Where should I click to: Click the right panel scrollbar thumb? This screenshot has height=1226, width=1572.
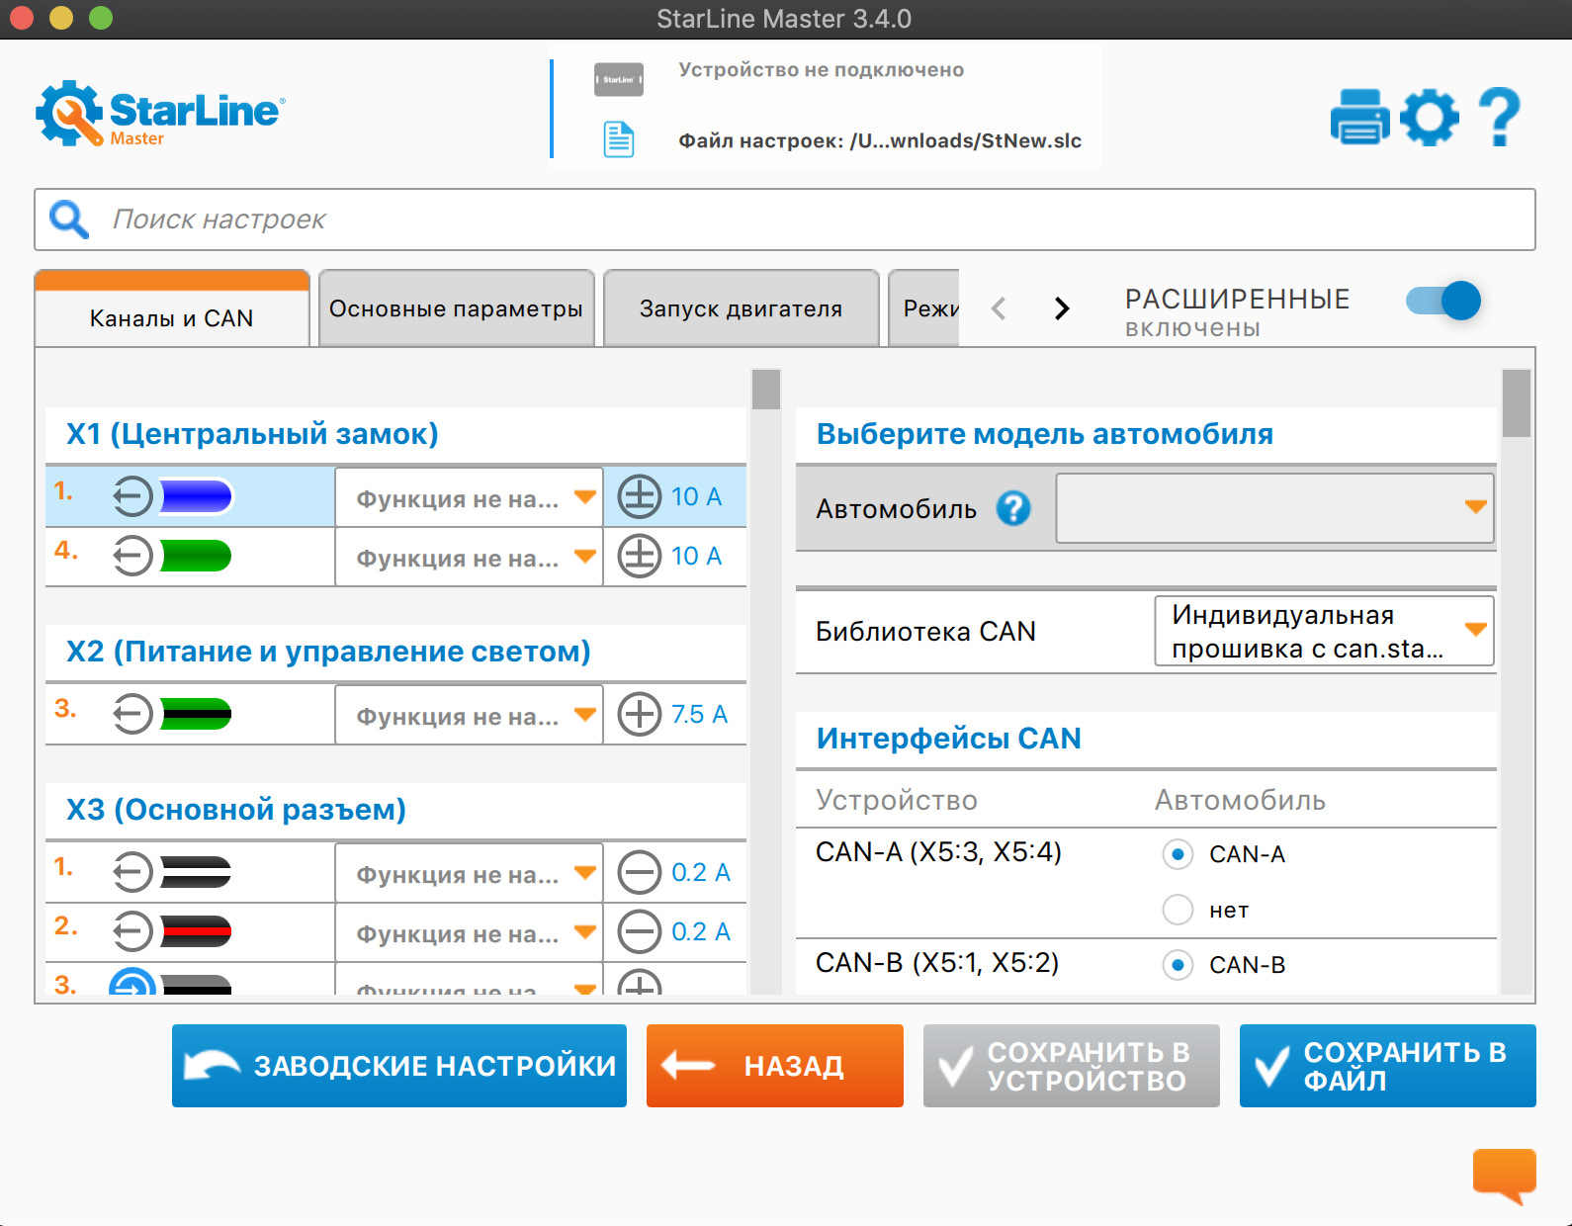[x=1517, y=403]
